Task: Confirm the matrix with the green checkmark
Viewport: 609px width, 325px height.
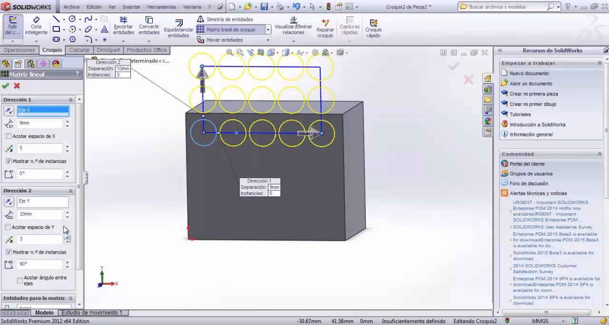Action: tap(6, 86)
